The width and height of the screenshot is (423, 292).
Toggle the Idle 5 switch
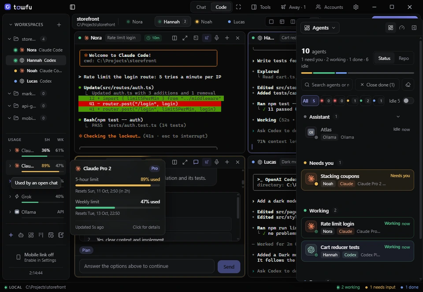click(408, 101)
